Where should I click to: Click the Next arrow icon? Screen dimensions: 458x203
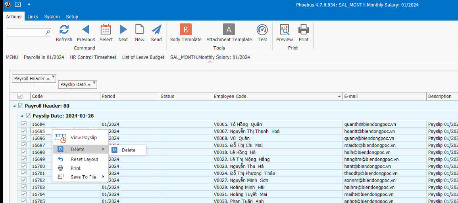[123, 30]
